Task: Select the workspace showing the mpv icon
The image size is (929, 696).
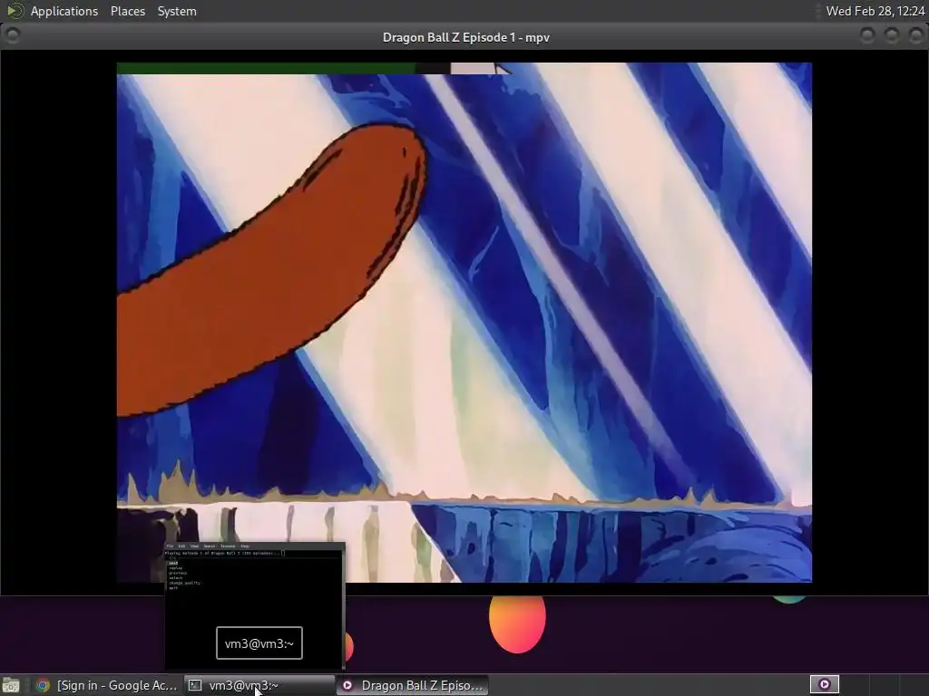Action: point(824,685)
